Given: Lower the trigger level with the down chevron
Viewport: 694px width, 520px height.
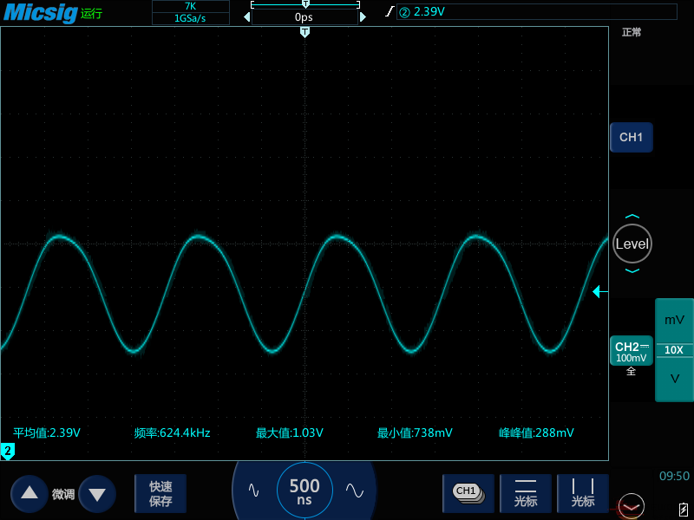Looking at the screenshot, I should [632, 270].
